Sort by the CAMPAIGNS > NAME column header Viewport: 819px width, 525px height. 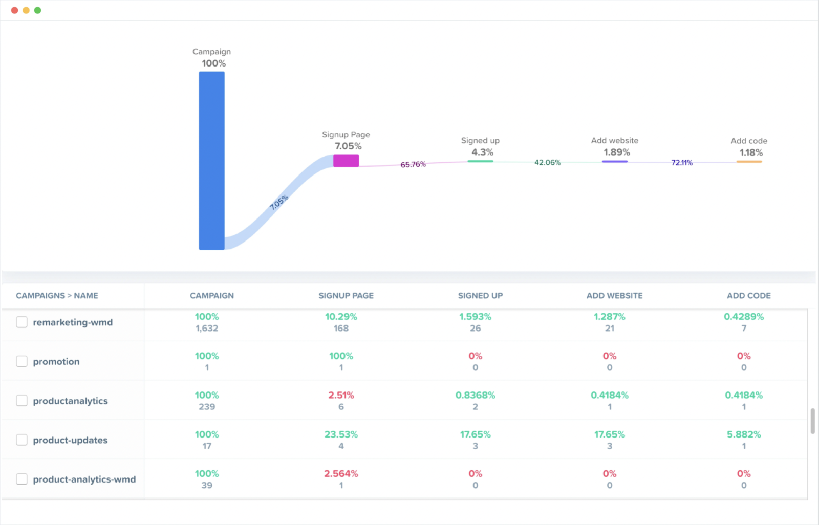57,296
